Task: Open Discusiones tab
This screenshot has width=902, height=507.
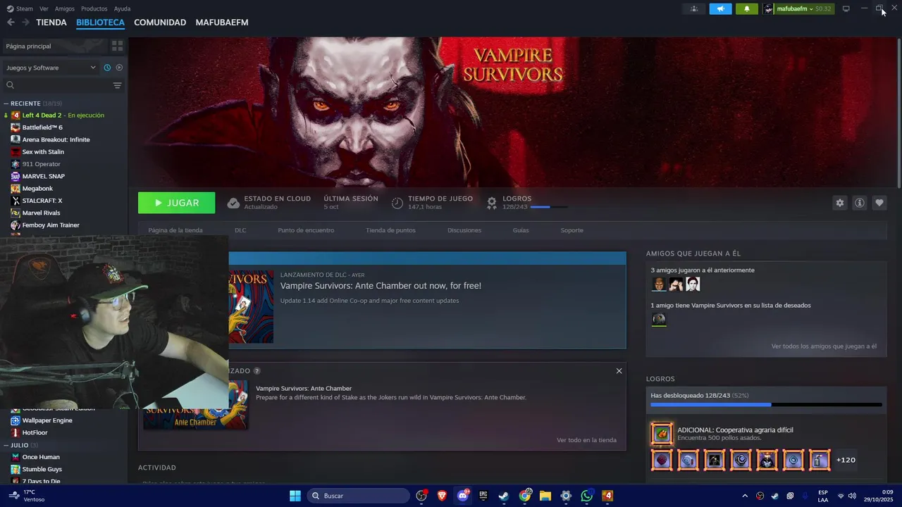Action: [x=464, y=230]
